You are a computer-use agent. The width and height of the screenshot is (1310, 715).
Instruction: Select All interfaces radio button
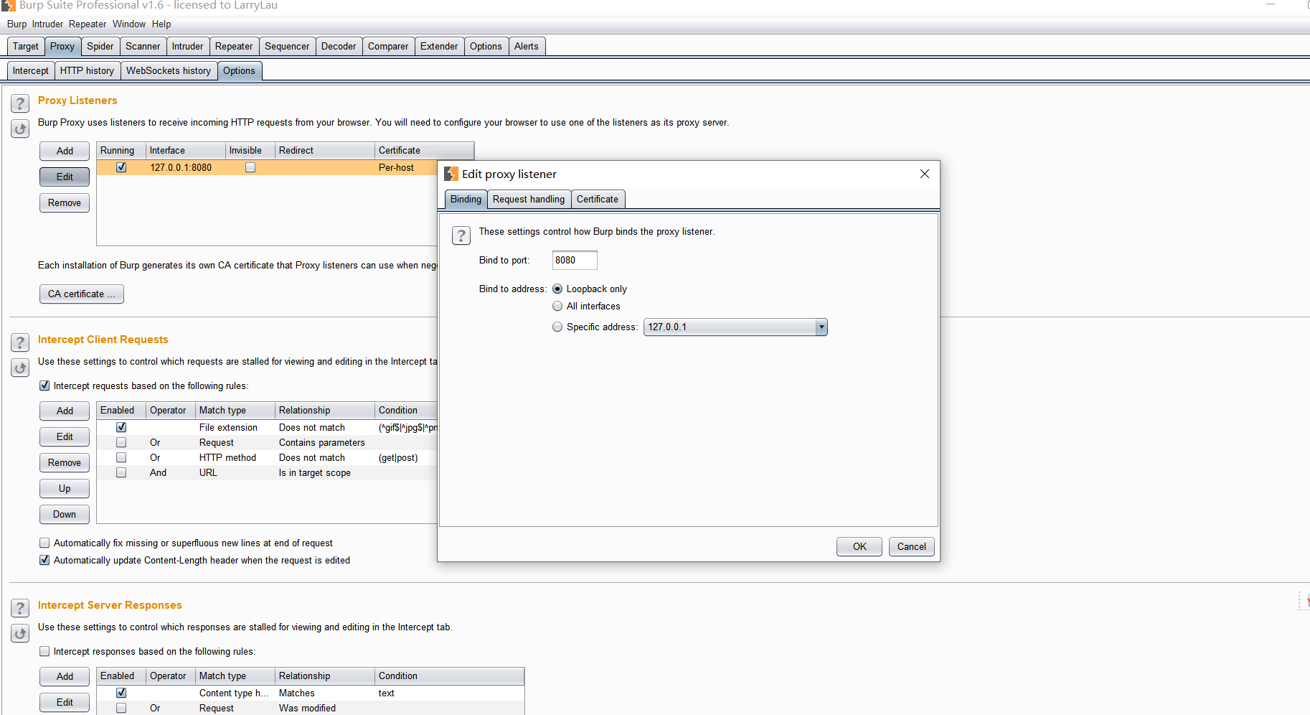click(x=557, y=306)
